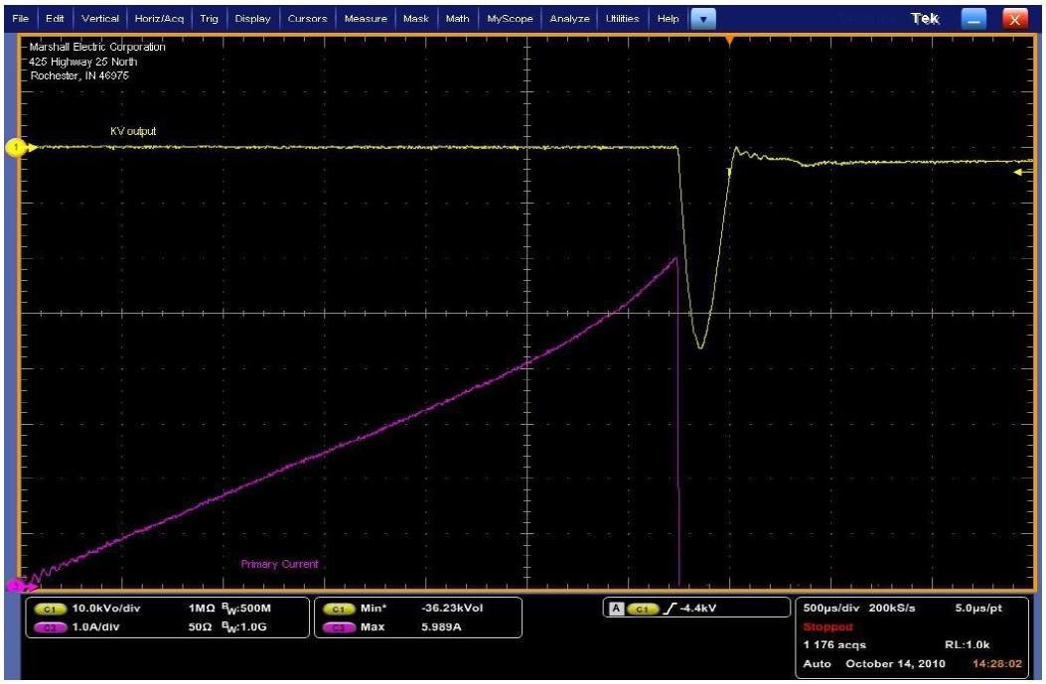Open the Trig menu
Screen dimensions: 1046x684
[209, 19]
